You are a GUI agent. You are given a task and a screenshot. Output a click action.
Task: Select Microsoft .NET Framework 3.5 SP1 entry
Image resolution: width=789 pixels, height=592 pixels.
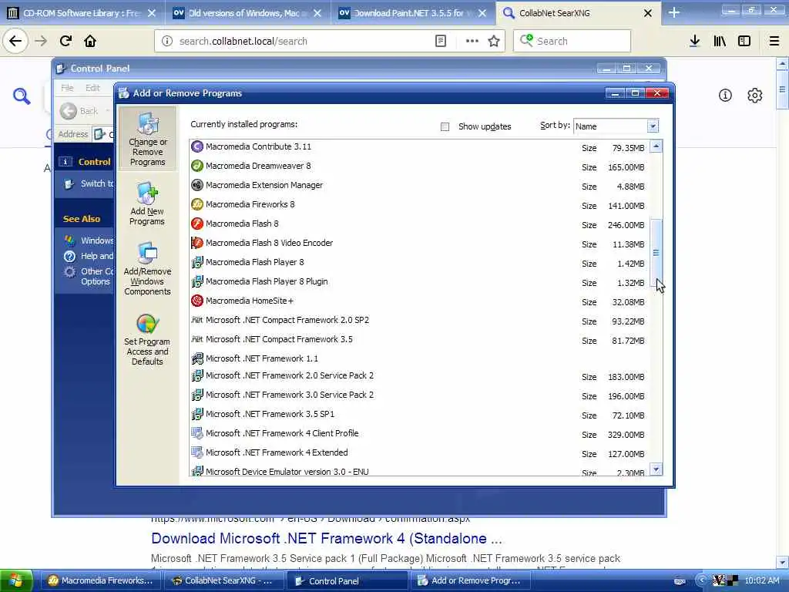pos(419,414)
